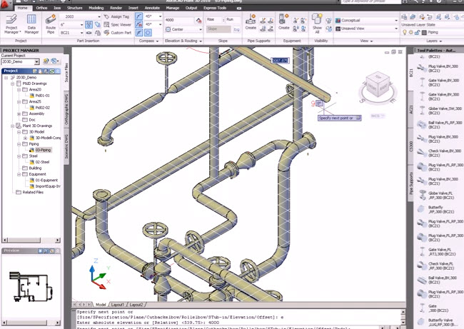Switch to the Isos ribbon tab
Screen dimensions: 464x329
(57, 8)
